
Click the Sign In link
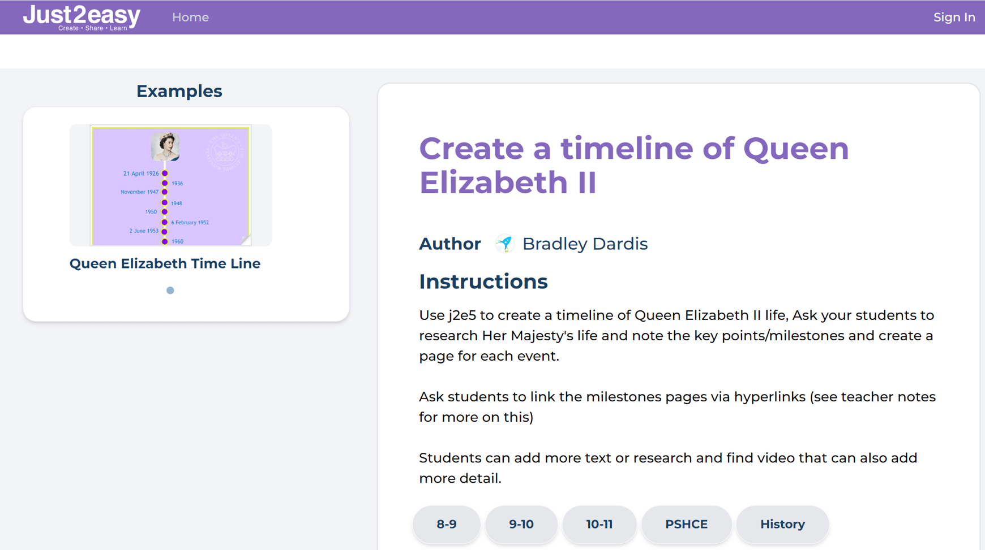954,18
